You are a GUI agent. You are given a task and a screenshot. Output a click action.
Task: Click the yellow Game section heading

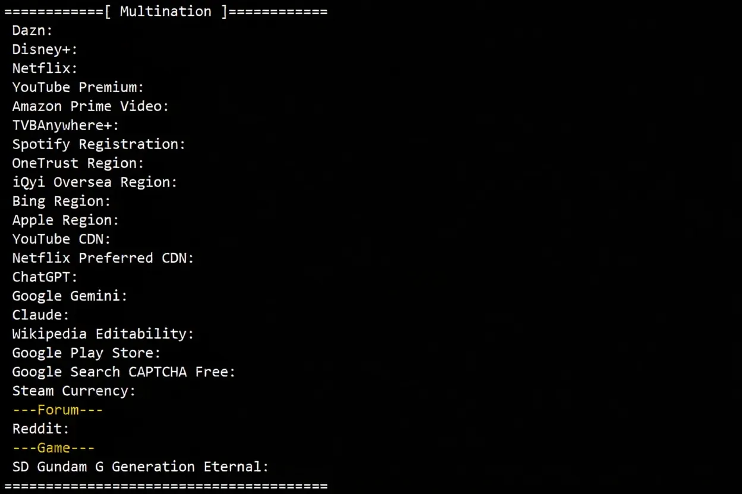[x=54, y=448]
